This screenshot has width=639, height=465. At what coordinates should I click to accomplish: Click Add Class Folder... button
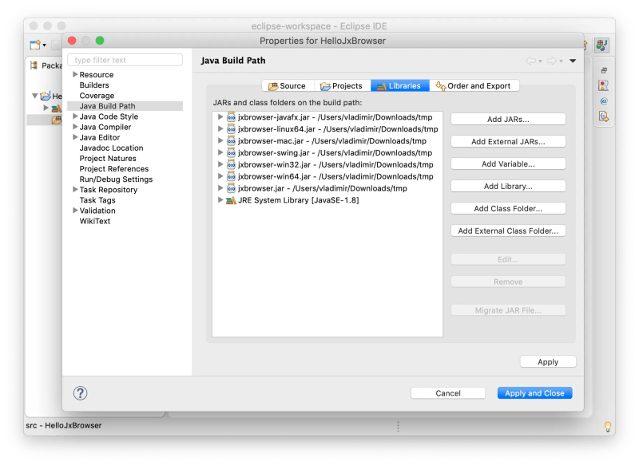pyautogui.click(x=508, y=209)
